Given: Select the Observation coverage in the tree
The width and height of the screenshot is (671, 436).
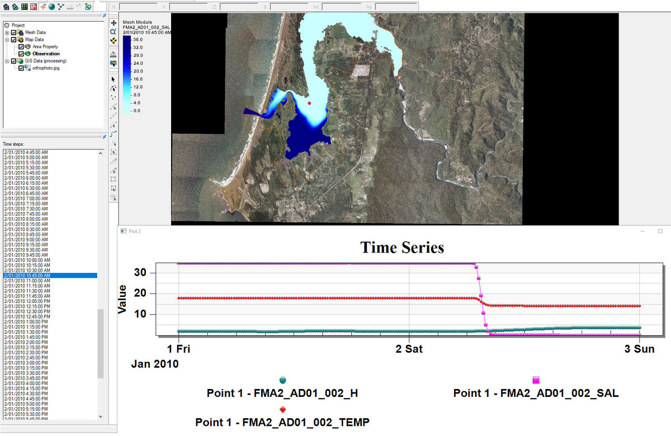Looking at the screenshot, I should (x=46, y=54).
